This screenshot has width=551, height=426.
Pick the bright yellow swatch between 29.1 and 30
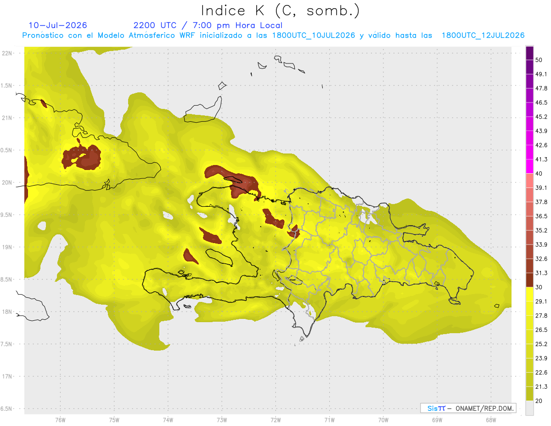point(529,294)
